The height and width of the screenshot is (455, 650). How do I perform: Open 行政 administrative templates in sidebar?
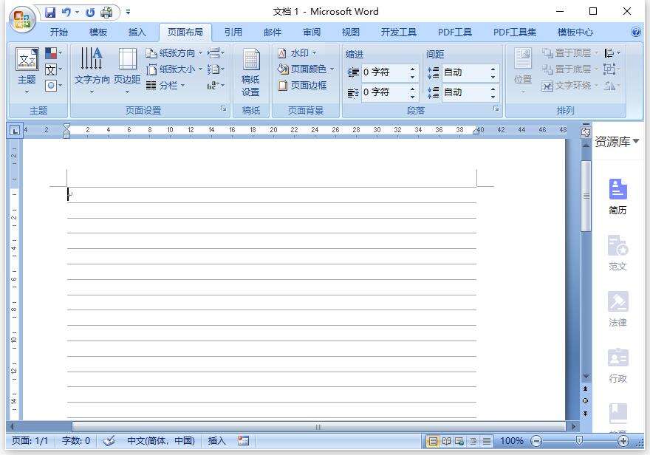point(617,365)
